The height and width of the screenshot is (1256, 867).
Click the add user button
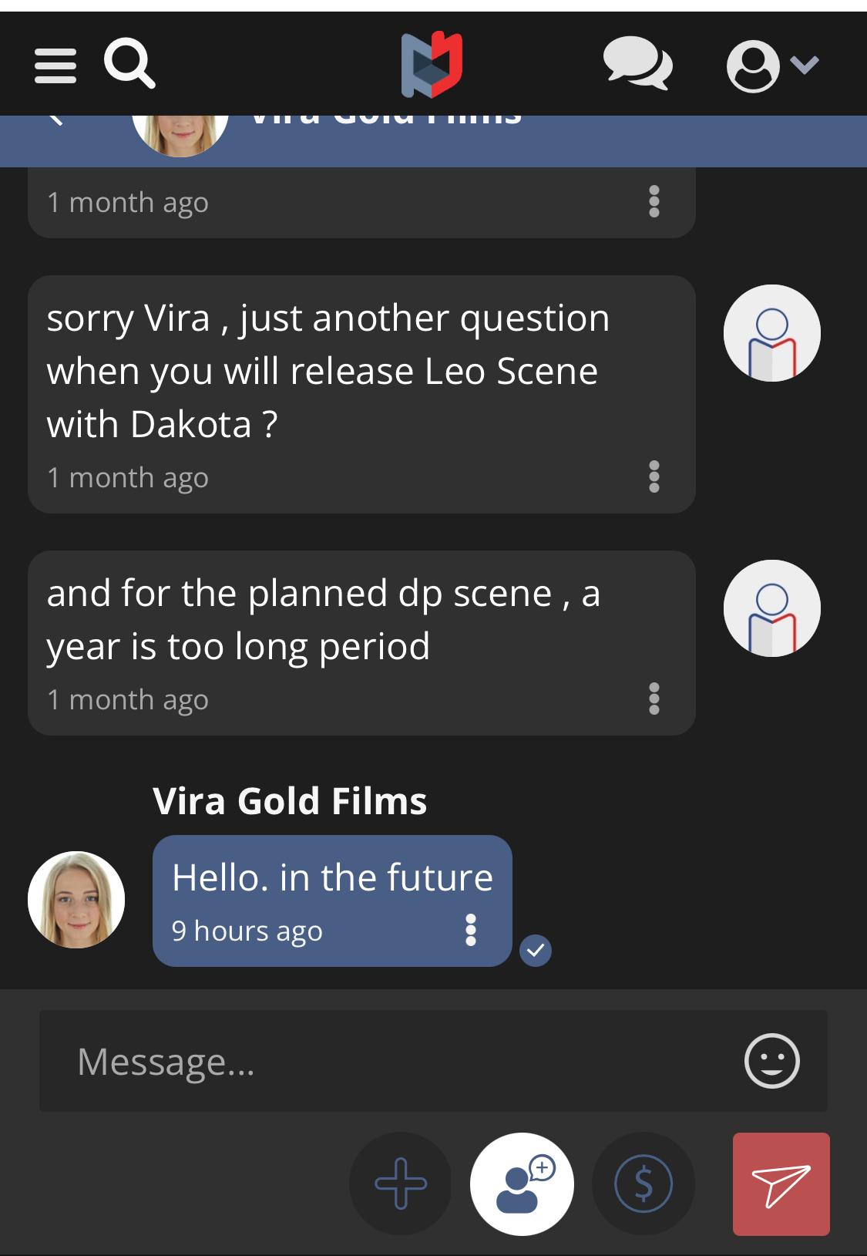coord(522,1184)
